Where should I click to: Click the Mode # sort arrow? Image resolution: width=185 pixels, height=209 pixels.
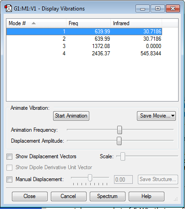pos(33,23)
